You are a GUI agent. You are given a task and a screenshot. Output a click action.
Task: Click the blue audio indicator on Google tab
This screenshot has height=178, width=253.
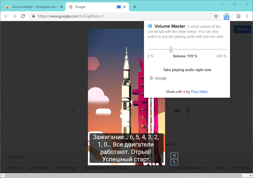pos(119,7)
